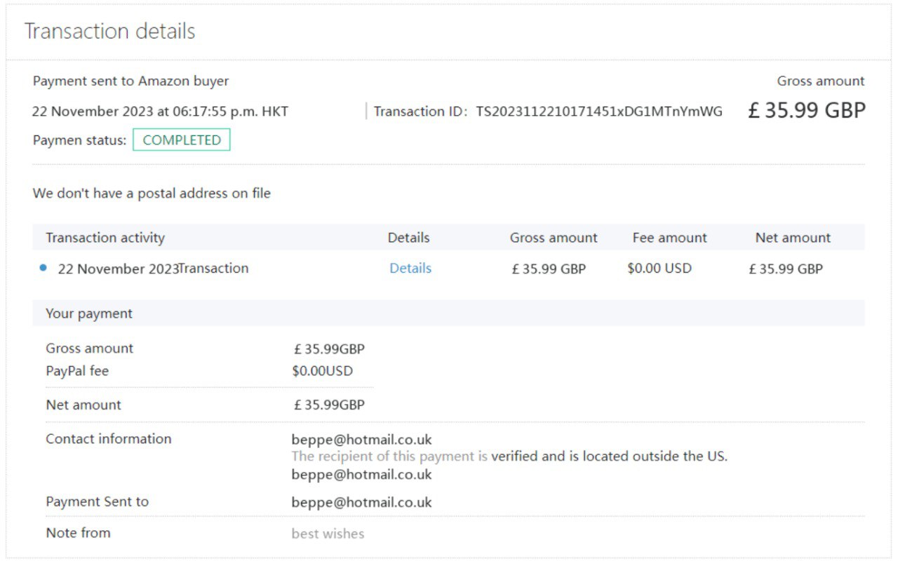Screen dimensions: 898x561
Task: Click the Gross amount column header
Action: [x=554, y=238]
